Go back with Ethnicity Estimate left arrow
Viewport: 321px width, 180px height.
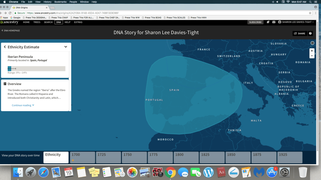tap(5, 47)
